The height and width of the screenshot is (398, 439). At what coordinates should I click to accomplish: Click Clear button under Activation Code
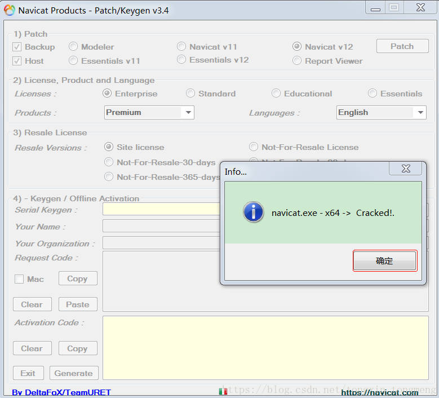pyautogui.click(x=32, y=348)
